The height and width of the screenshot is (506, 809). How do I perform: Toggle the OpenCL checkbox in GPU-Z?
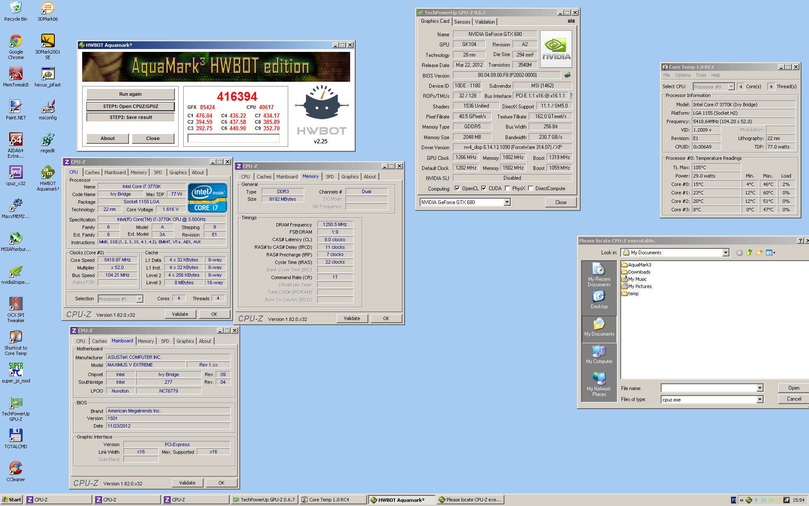click(457, 188)
